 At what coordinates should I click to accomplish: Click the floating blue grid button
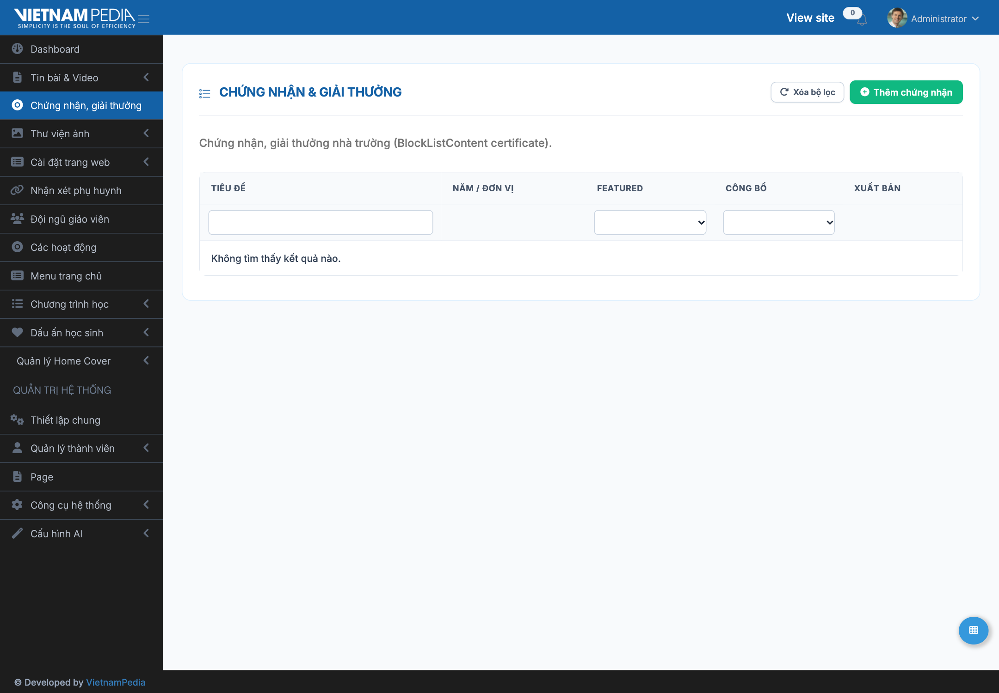click(x=974, y=630)
